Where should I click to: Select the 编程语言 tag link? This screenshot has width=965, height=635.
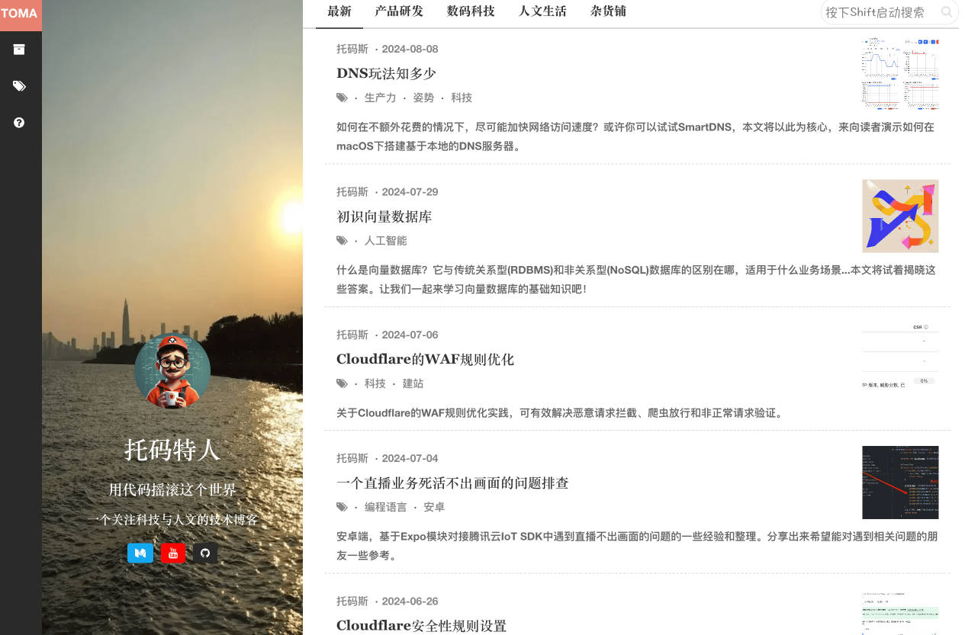pyautogui.click(x=385, y=507)
